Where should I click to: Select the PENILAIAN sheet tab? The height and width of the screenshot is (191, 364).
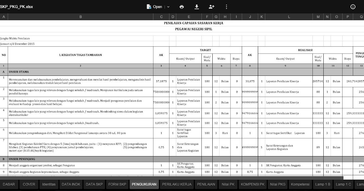tap(206, 184)
